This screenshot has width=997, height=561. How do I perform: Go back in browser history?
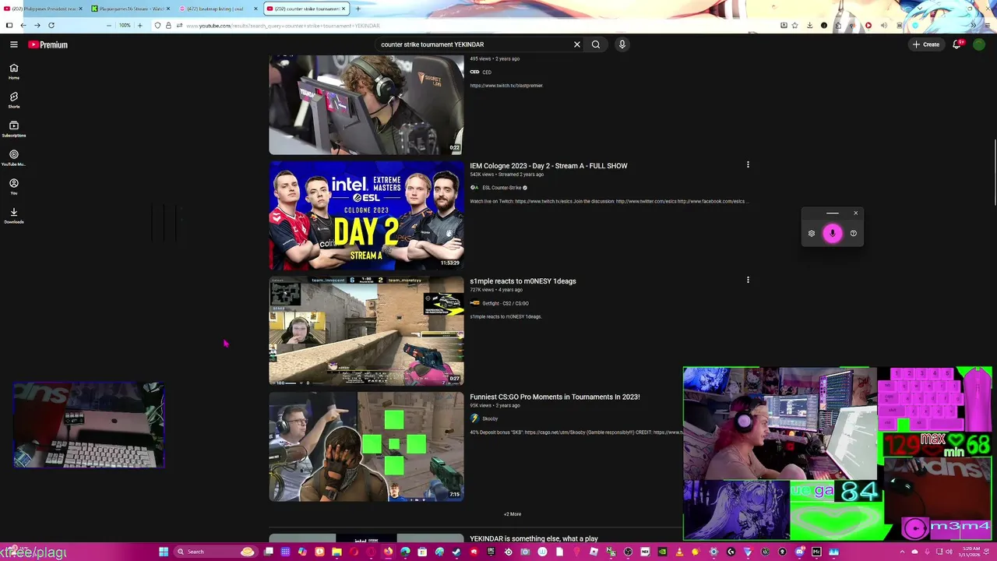23,25
